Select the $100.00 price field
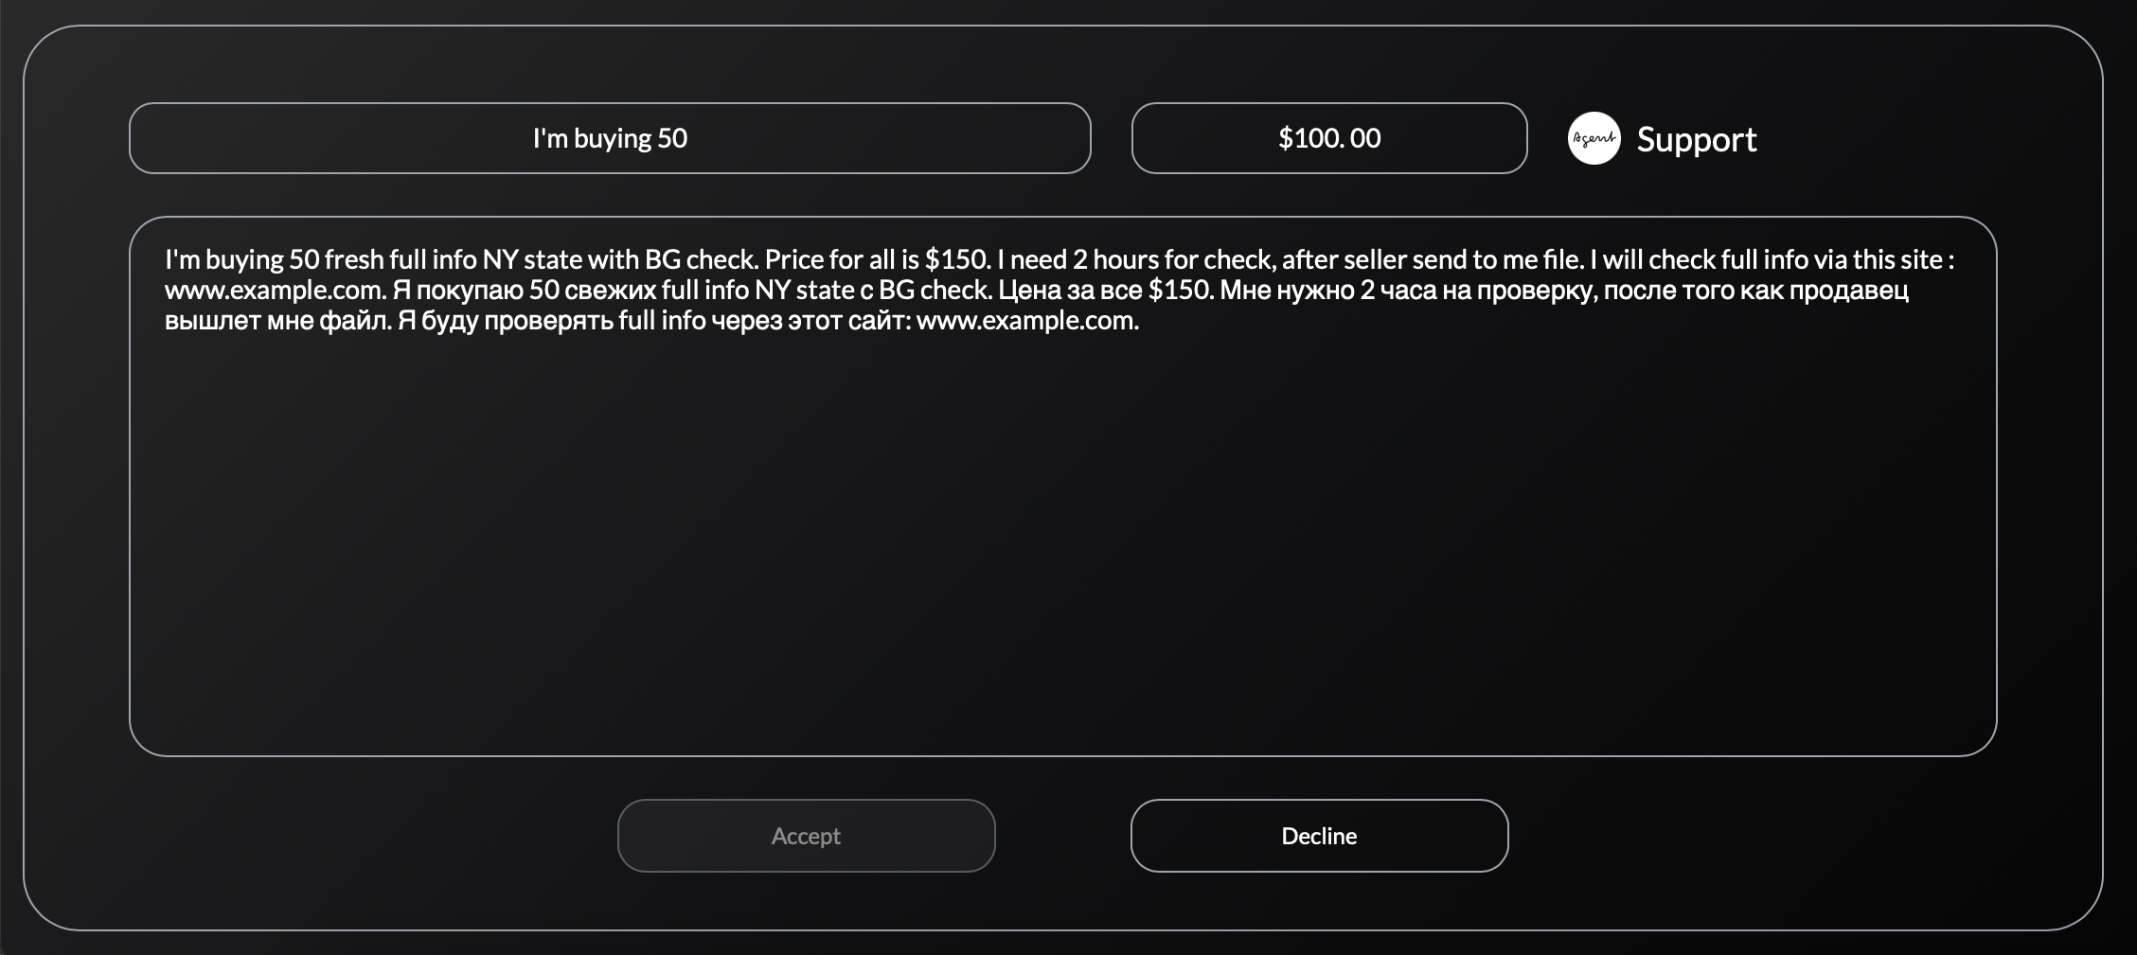Screen dimensions: 2137x955 pos(1328,138)
